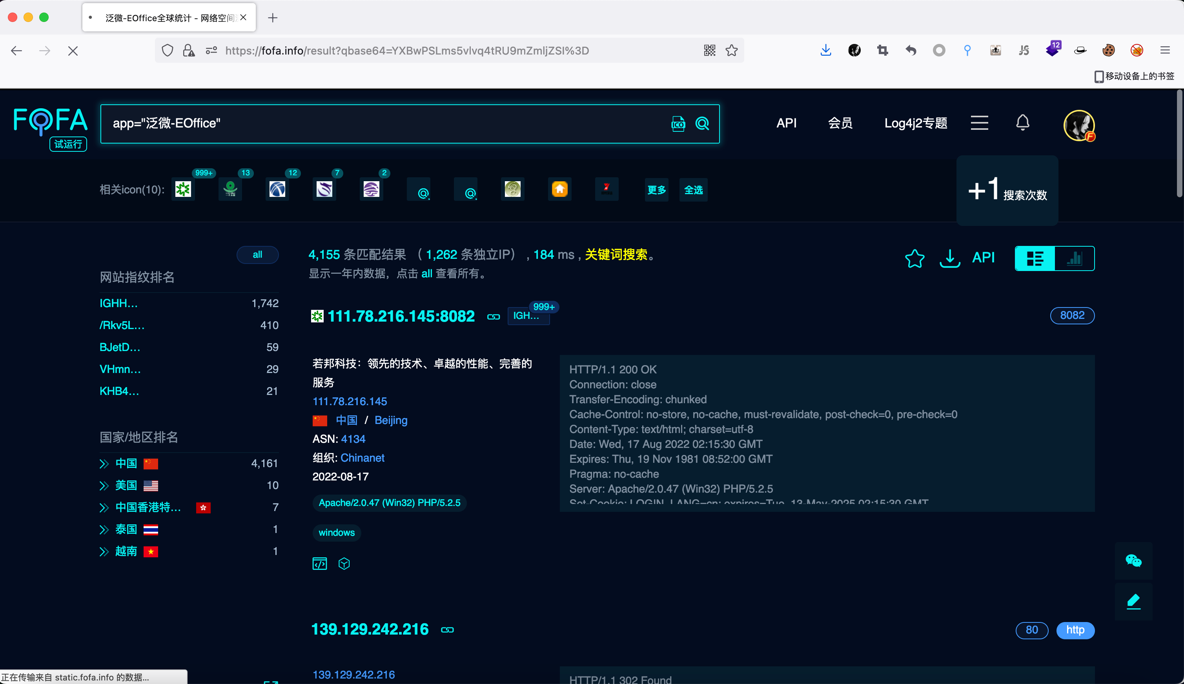The height and width of the screenshot is (684, 1184).
Task: Click Chinanet organization link
Action: [362, 458]
